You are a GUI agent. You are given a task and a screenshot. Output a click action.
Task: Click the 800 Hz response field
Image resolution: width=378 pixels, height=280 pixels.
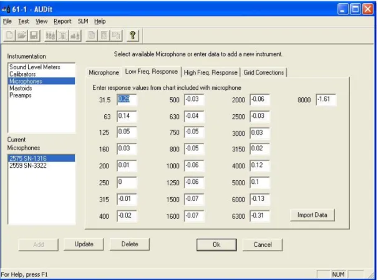(x=194, y=148)
